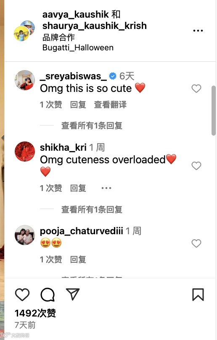Like shikha_kri comment heart
This screenshot has height=340, width=217.
(x=196, y=166)
